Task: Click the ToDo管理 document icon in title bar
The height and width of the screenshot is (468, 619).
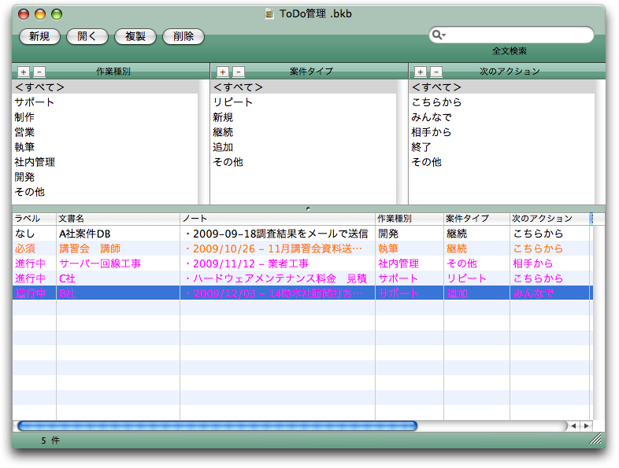Action: (x=270, y=13)
